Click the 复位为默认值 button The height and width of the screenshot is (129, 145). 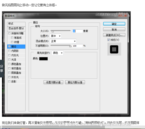point(75,82)
